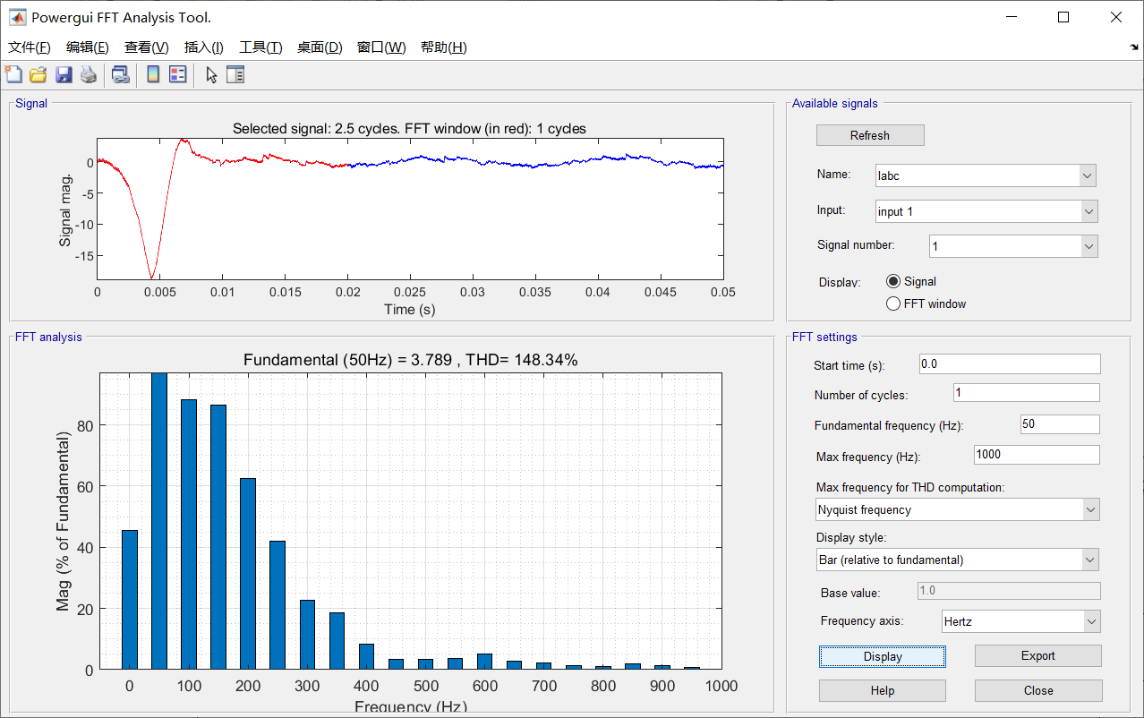The height and width of the screenshot is (718, 1144).
Task: Click the Fundamental (50Hz) THD title text
Action: pos(411,360)
